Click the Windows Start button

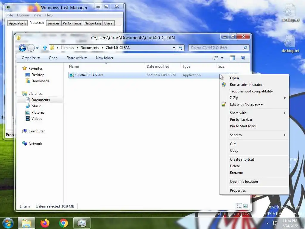7,223
